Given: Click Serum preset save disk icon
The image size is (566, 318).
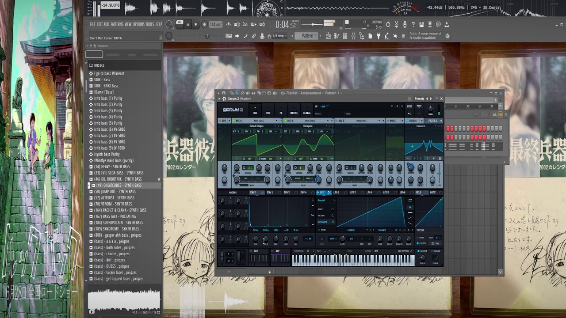Looking at the screenshot, I should [x=316, y=106].
